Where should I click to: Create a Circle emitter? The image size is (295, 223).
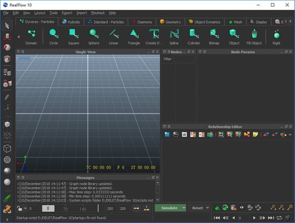coord(54,37)
